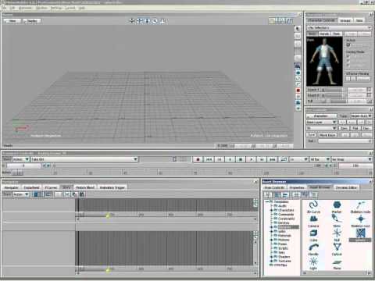Expand the Shaders folder in asset tree
The width and height of the screenshot is (375, 281).
coord(271,257)
